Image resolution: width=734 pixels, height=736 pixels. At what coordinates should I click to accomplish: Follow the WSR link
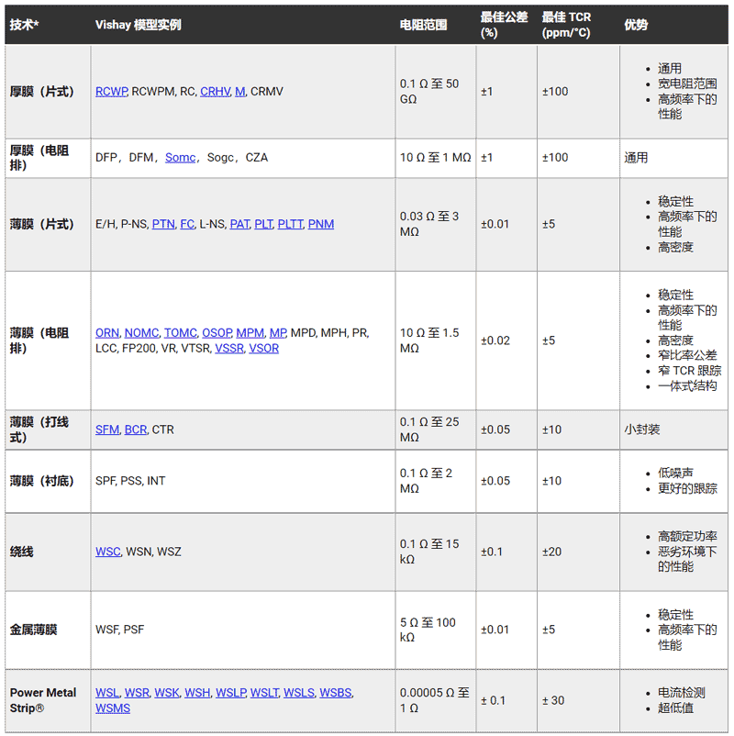coord(137,693)
